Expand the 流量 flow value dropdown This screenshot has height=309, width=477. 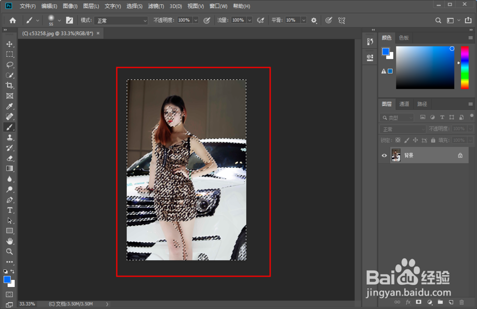tap(249, 21)
